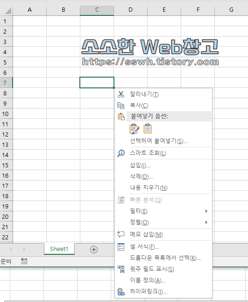Click the copy icon beside 복사(C)
248x302 pixels.
(x=121, y=106)
